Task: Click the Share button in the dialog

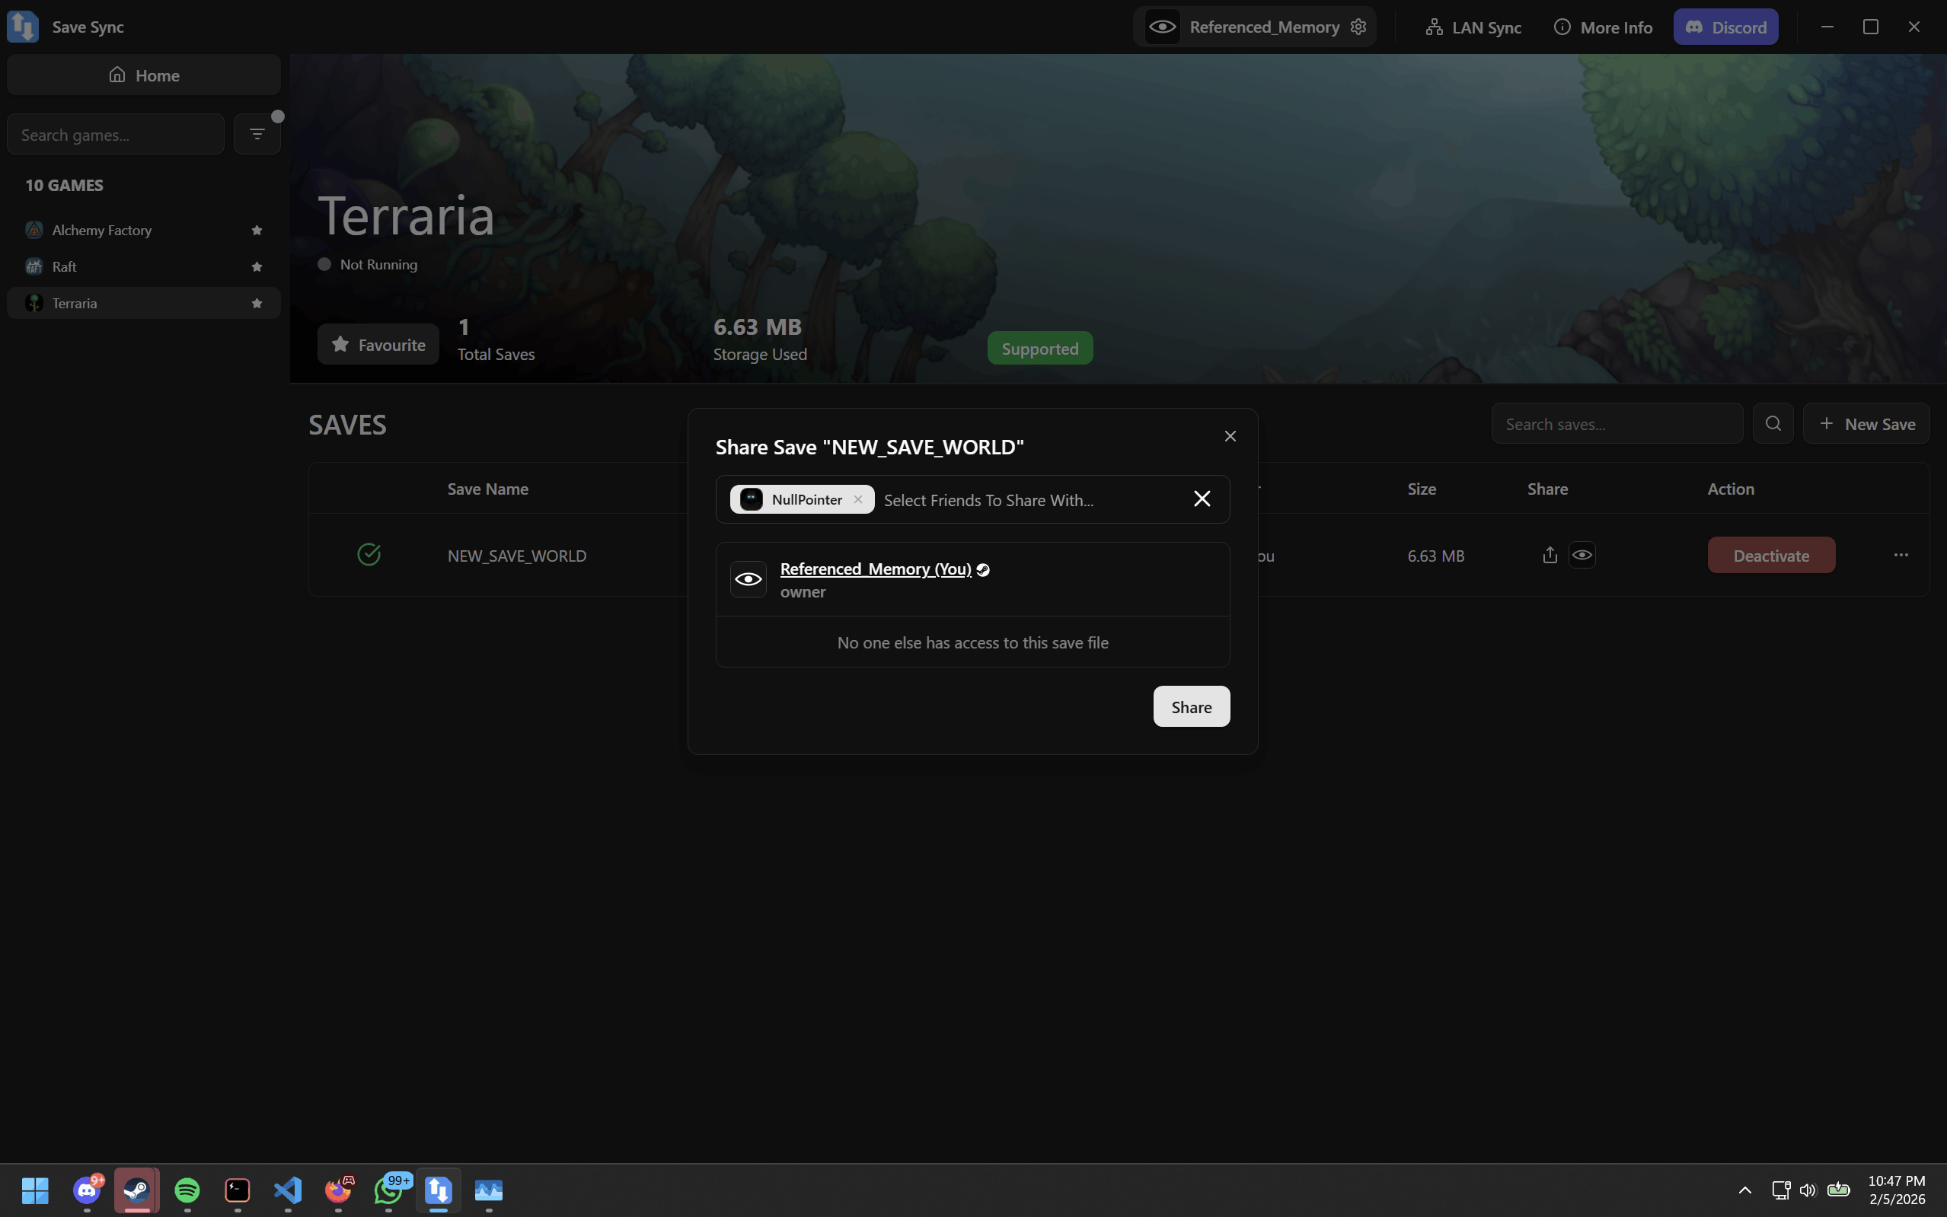Action: [x=1191, y=706]
